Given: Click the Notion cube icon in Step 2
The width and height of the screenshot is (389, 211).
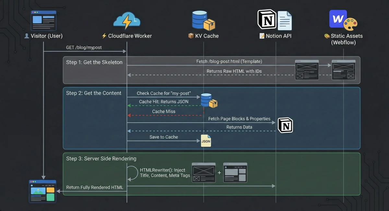Looking at the screenshot, I should (x=285, y=125).
